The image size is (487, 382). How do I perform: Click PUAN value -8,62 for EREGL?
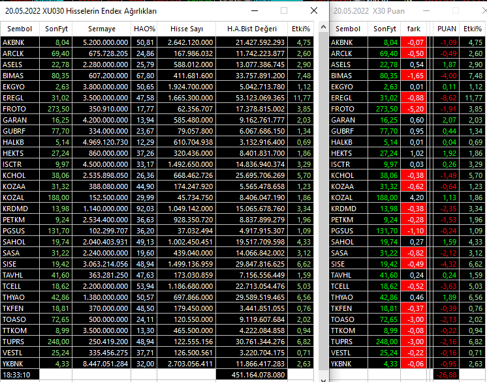click(x=447, y=98)
